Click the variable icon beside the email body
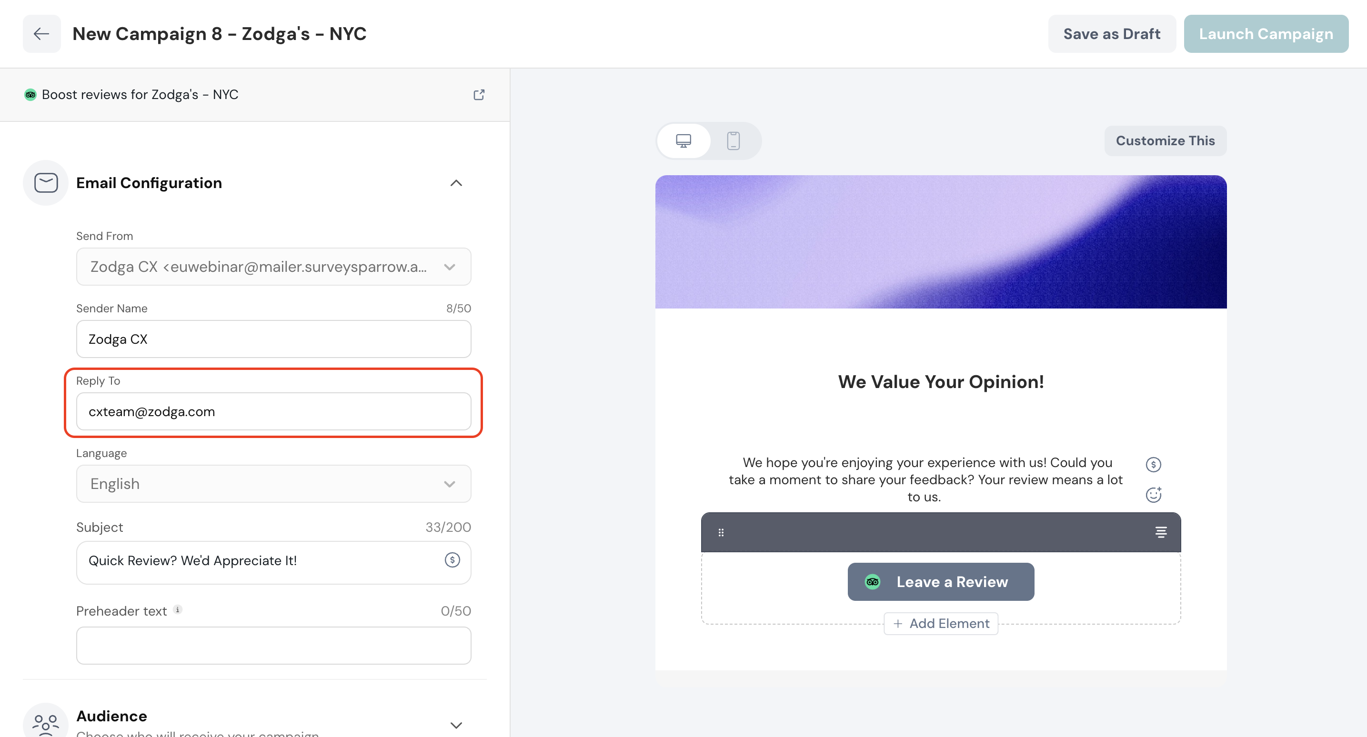Image resolution: width=1367 pixels, height=737 pixels. (1153, 464)
